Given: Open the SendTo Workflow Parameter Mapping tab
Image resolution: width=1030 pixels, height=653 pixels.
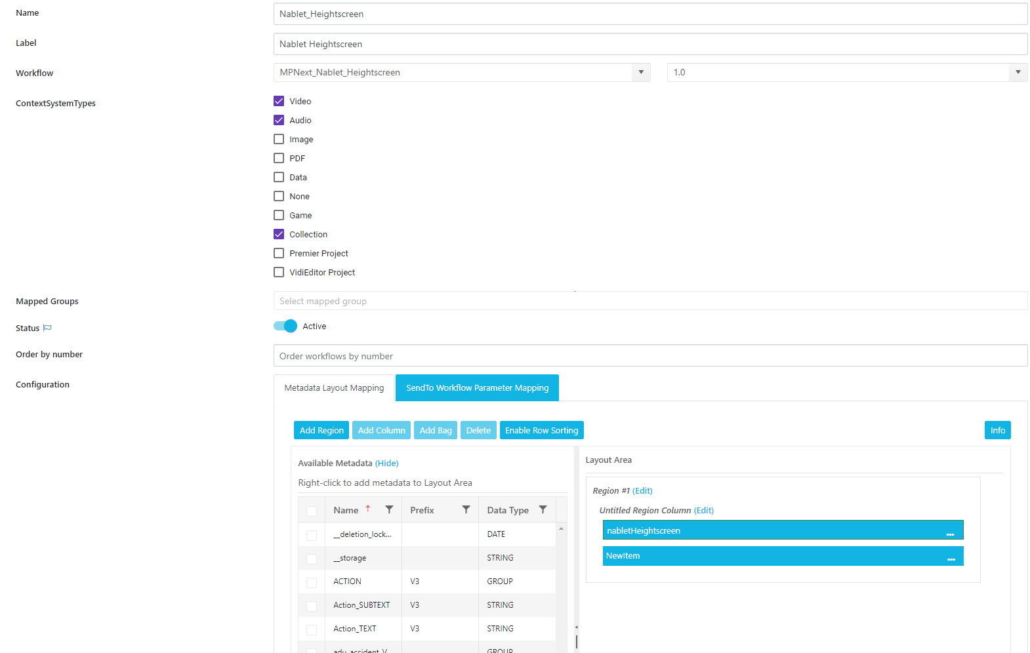Looking at the screenshot, I should (477, 387).
